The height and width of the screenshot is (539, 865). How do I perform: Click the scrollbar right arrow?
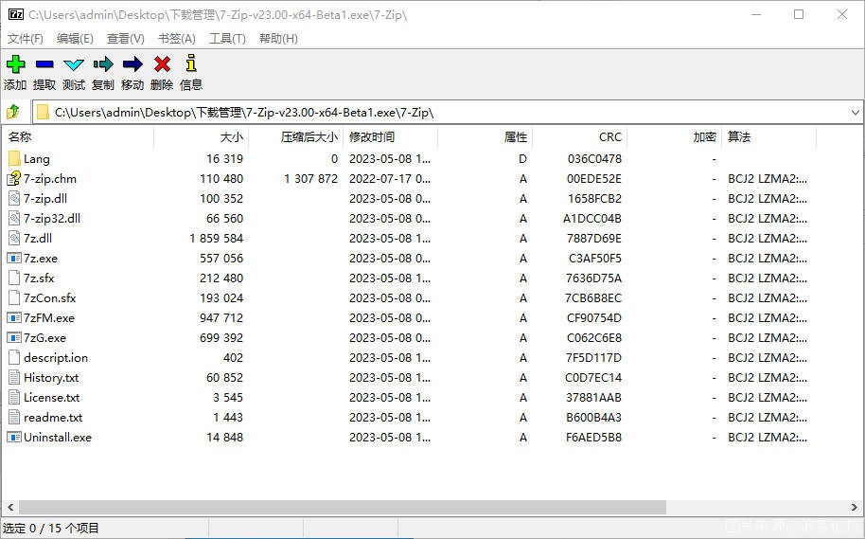click(855, 507)
